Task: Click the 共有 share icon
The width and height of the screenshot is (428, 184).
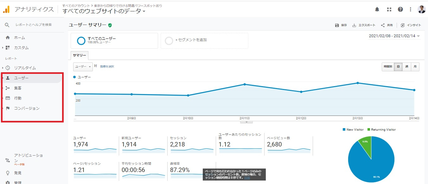Action: tap(383, 25)
